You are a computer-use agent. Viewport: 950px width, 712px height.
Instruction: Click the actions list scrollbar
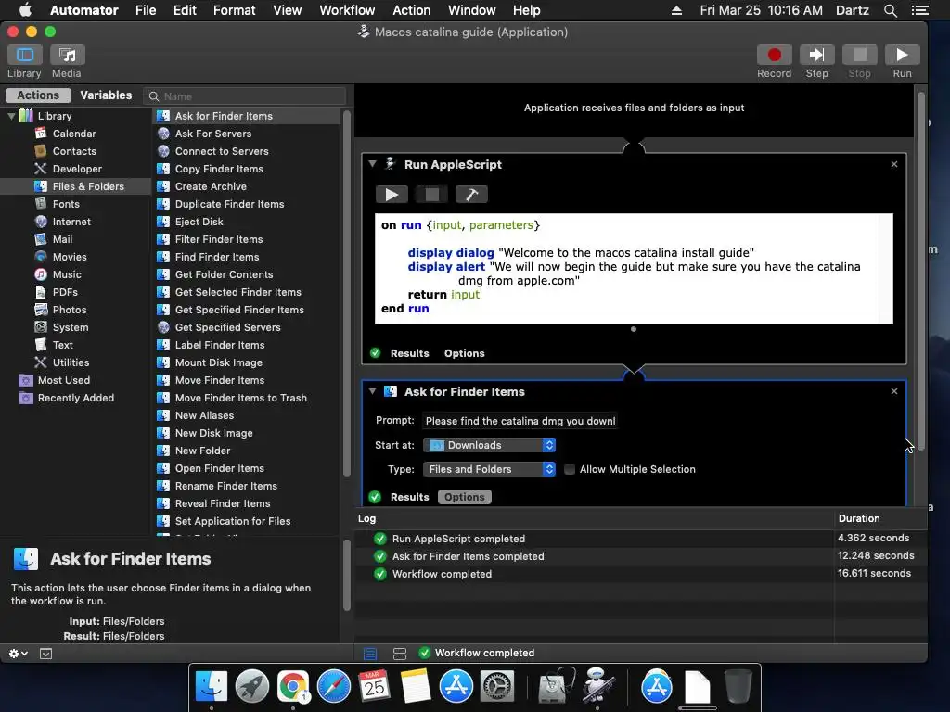[347, 293]
